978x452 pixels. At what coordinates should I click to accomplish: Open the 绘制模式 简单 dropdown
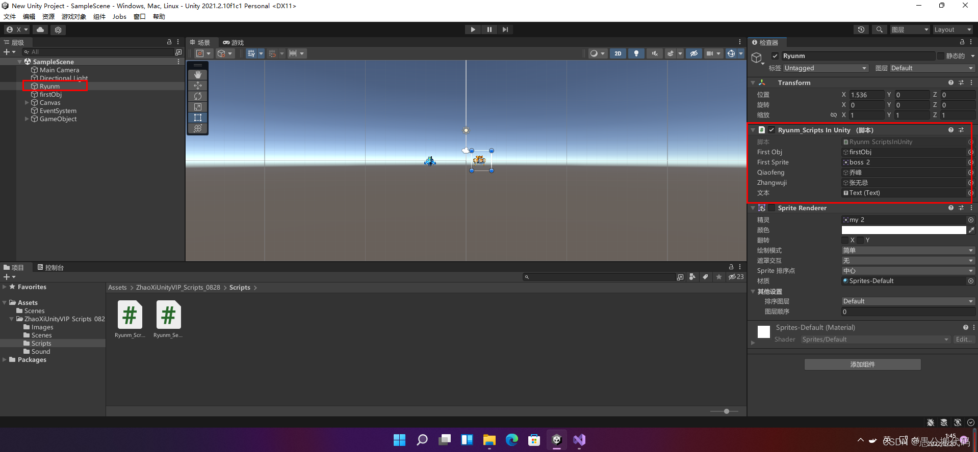point(908,250)
